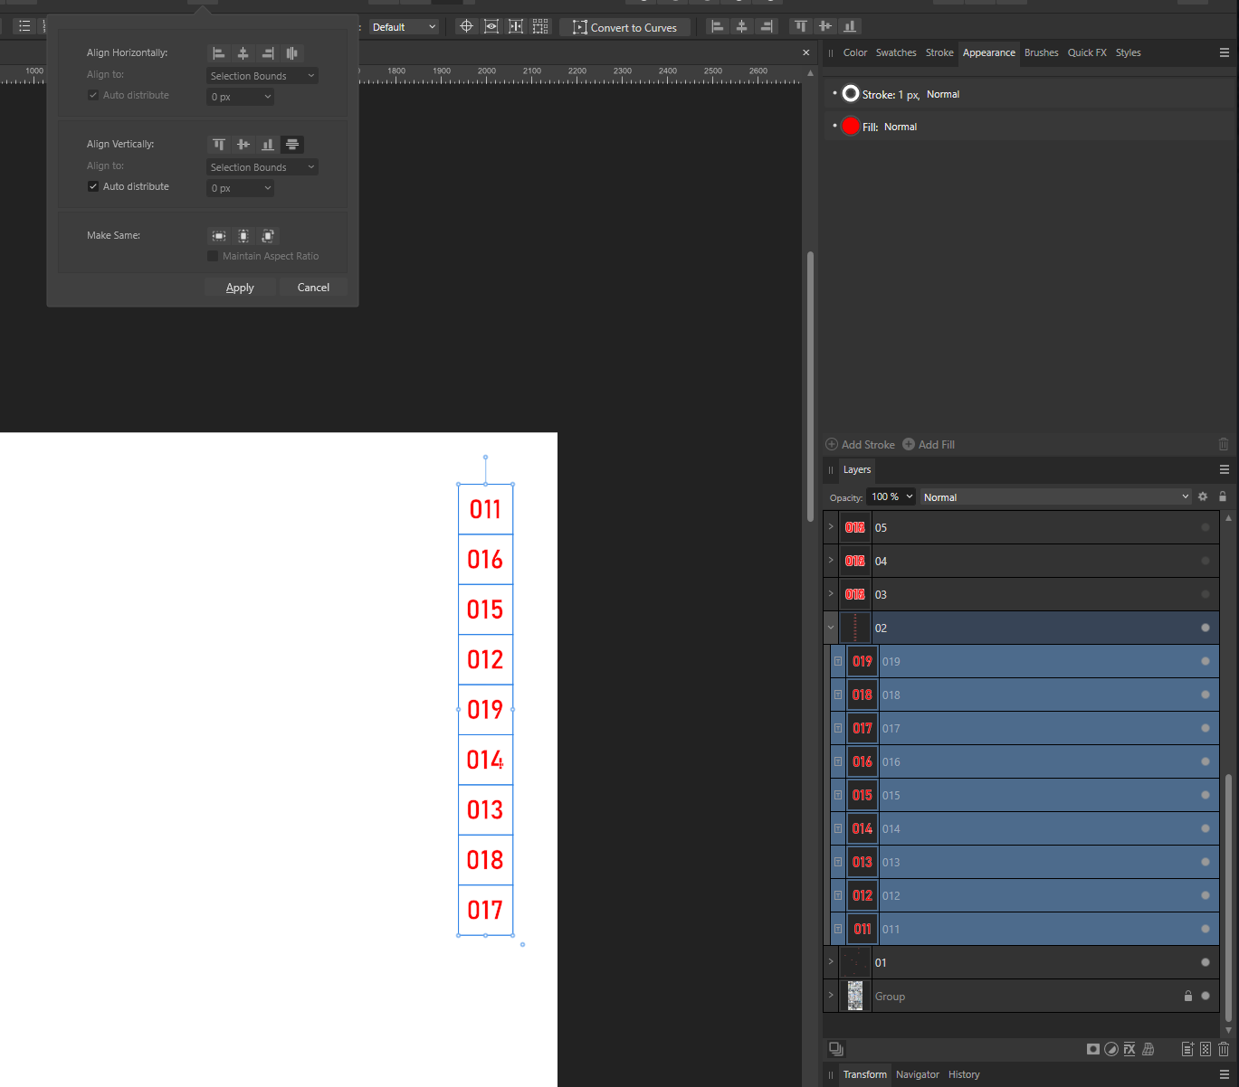Click Make Same height icon
This screenshot has height=1087, width=1239.
point(243,236)
